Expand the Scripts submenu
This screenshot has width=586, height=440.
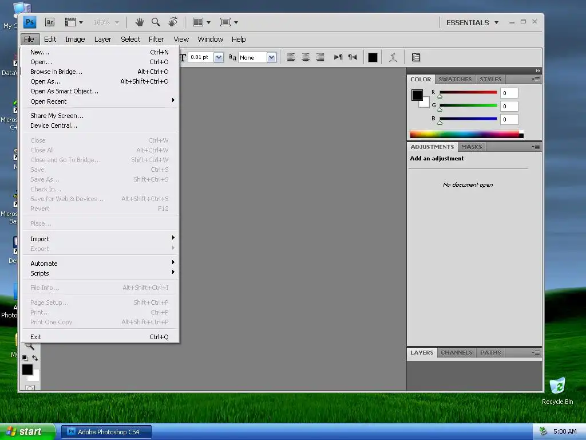pos(100,273)
